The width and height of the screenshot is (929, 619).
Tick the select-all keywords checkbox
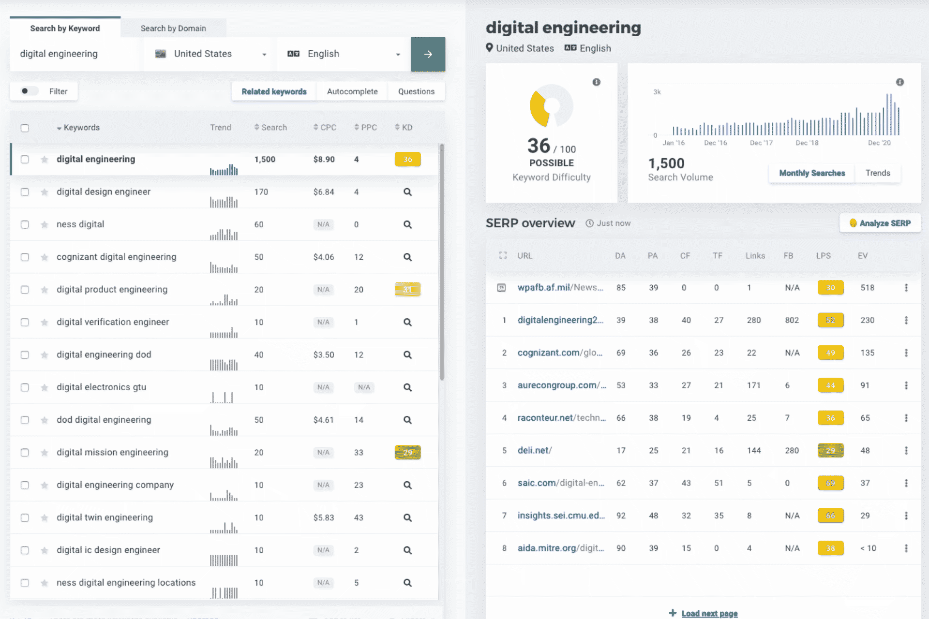[25, 128]
